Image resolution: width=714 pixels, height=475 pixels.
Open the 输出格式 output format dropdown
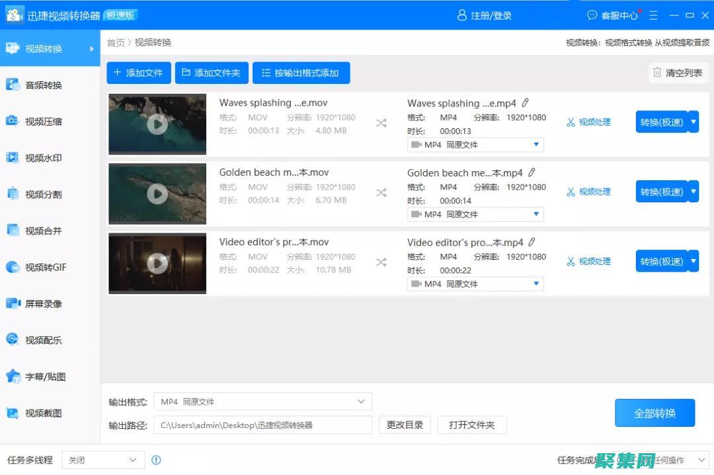pyautogui.click(x=361, y=401)
